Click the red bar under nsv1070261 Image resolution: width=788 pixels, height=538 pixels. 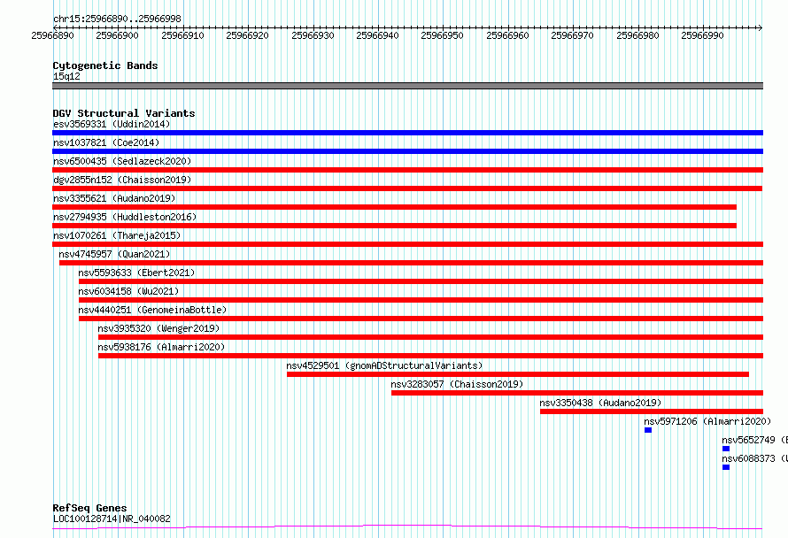tap(407, 244)
